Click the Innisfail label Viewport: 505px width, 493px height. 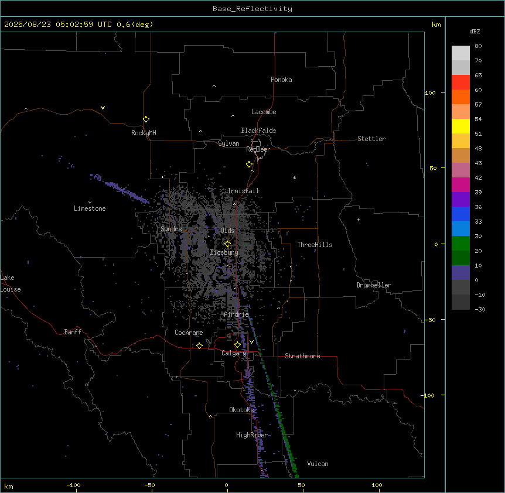pos(244,191)
